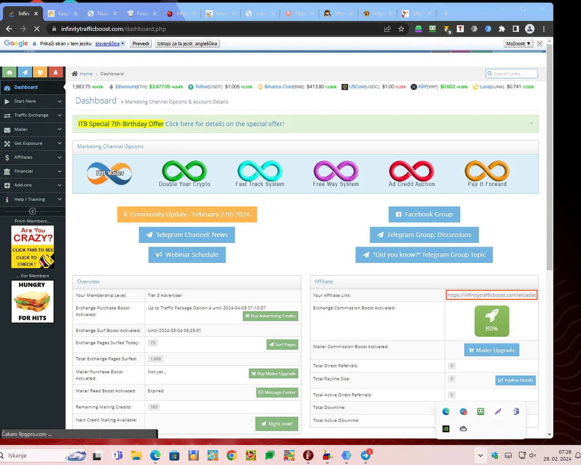Click the share page icon in address bar

click(x=387, y=29)
